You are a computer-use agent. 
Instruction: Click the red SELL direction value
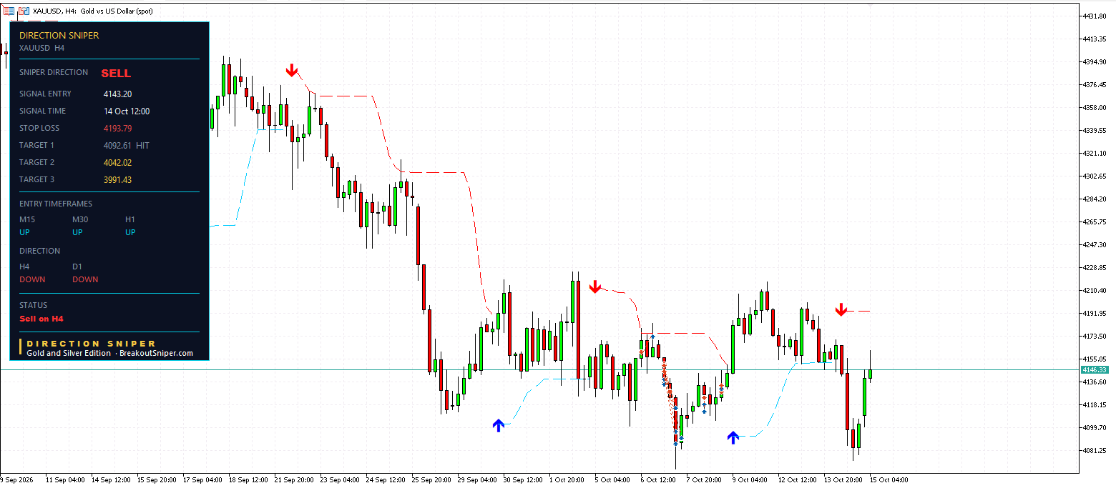tap(116, 73)
